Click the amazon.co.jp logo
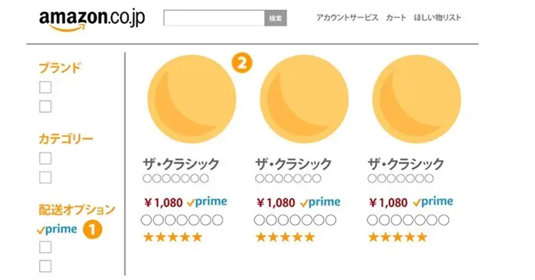 pos(92,20)
